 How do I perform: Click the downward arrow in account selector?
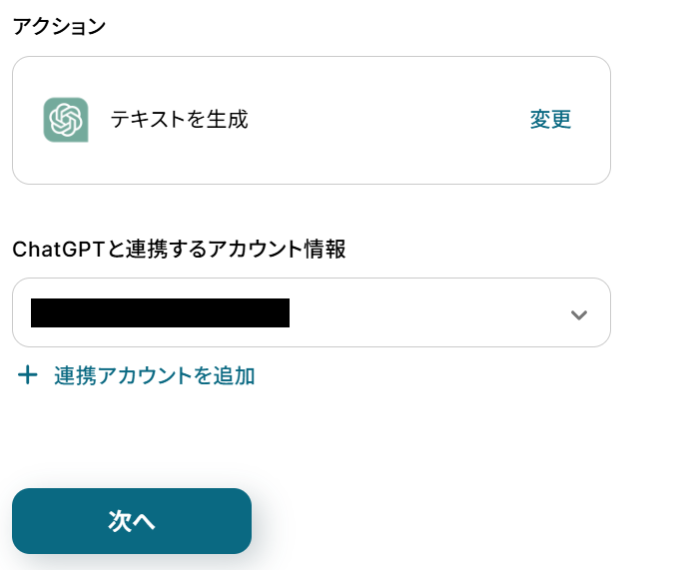[578, 314]
